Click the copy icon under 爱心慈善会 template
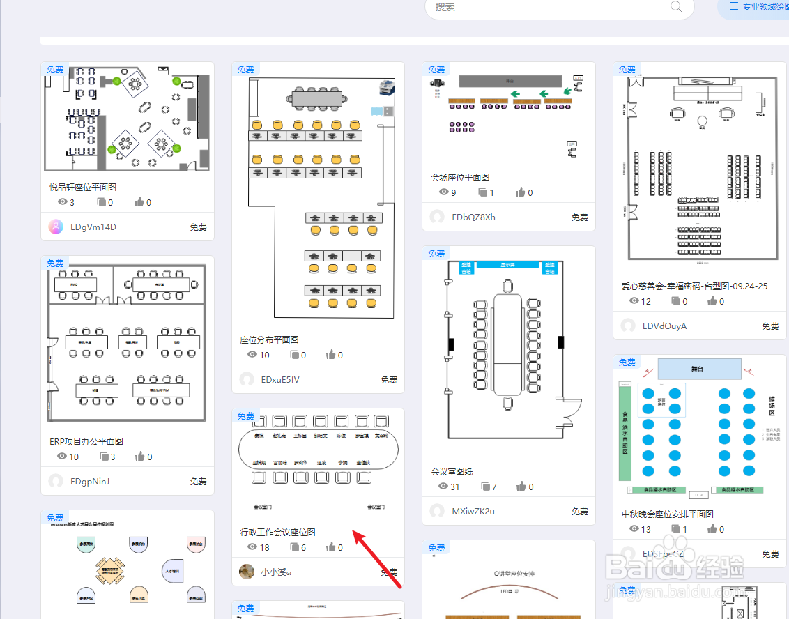Image resolution: width=789 pixels, height=619 pixels. (x=676, y=301)
